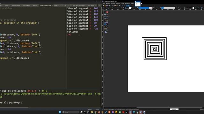Viewport: 204px width, 114px height.
Task: Open the Visualizza menu
Action: [x=113, y=3]
